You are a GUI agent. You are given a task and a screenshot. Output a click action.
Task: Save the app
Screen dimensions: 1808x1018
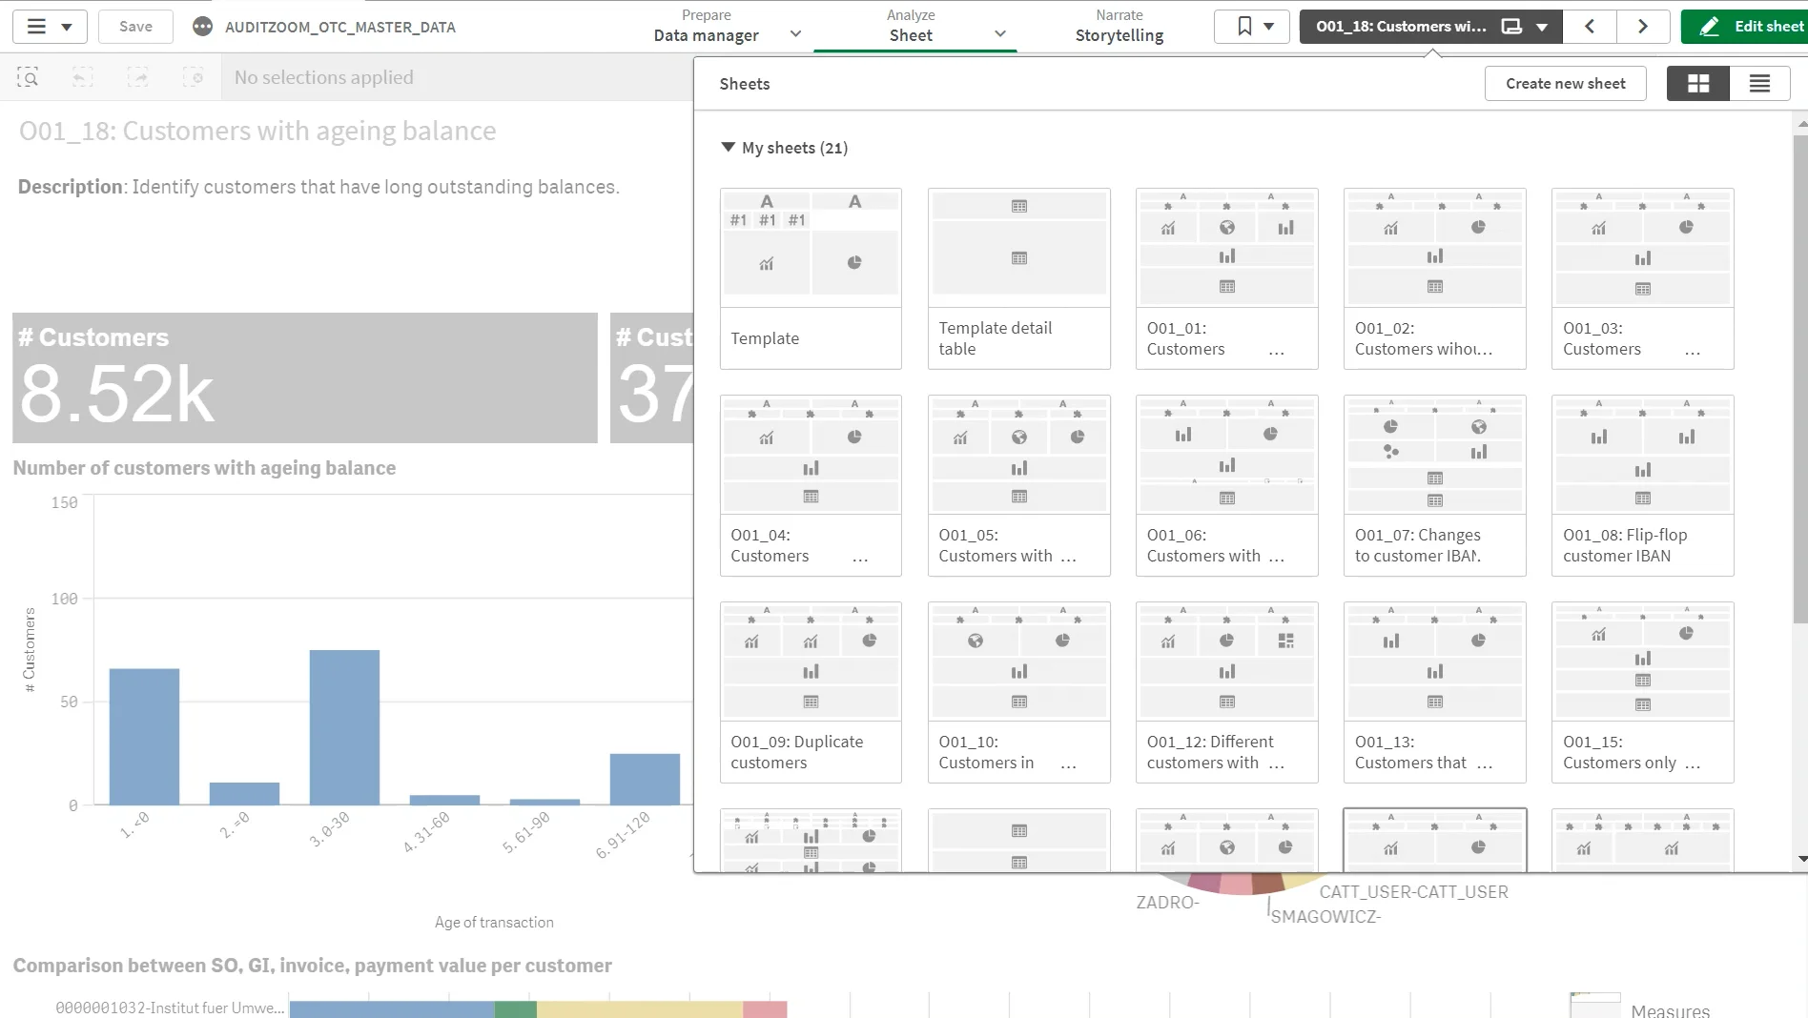(x=134, y=26)
